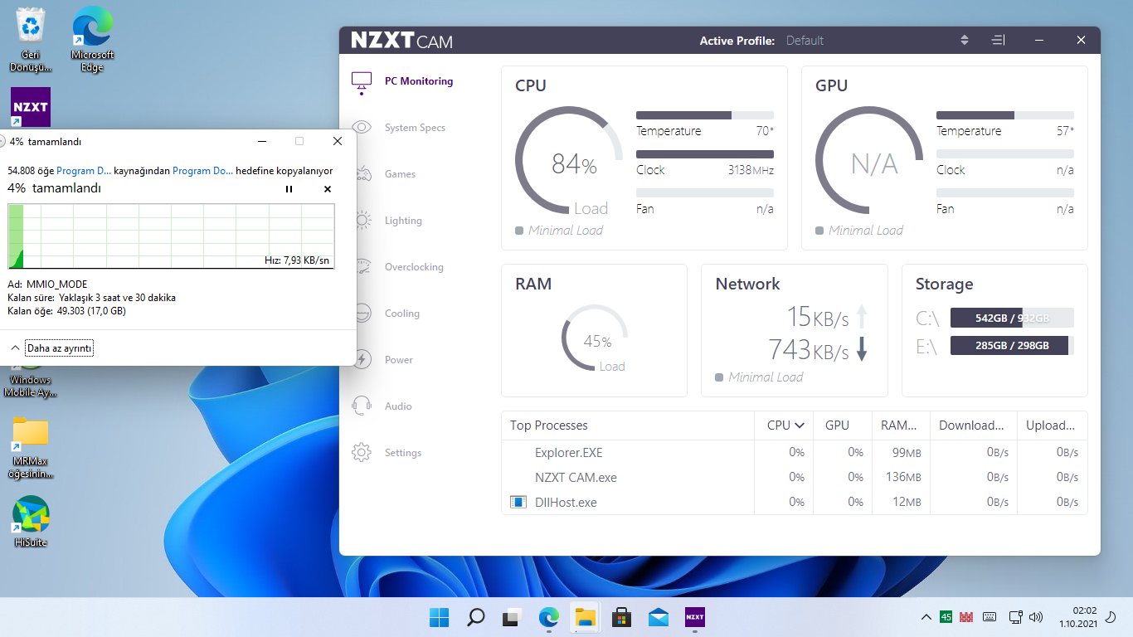The image size is (1133, 637).
Task: Open the source folder link Program D...
Action: click(x=84, y=171)
